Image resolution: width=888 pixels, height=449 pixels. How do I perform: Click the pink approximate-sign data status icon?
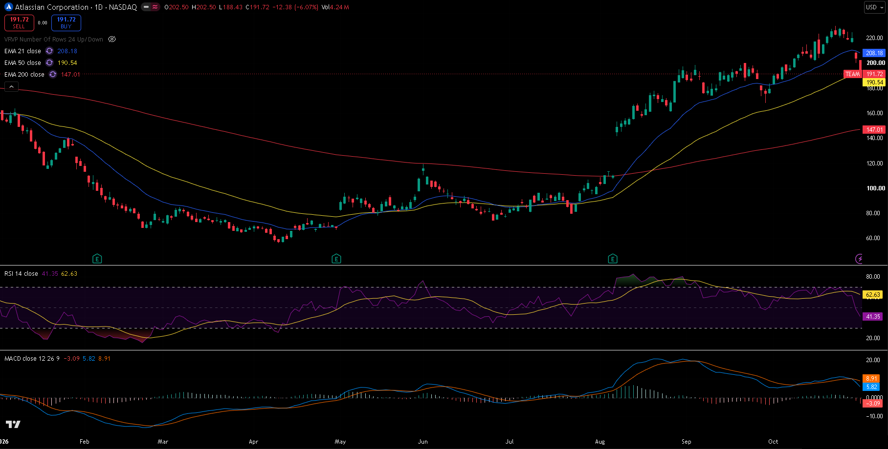pyautogui.click(x=155, y=7)
